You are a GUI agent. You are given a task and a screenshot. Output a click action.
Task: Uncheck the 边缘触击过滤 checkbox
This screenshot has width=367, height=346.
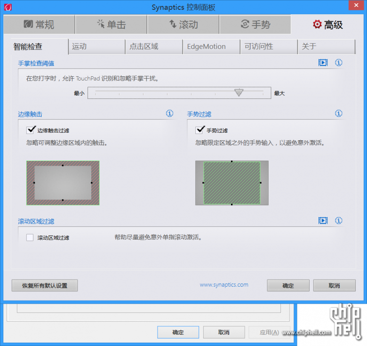31,130
